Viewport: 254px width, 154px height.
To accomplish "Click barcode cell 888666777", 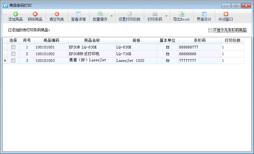I will [x=199, y=47].
